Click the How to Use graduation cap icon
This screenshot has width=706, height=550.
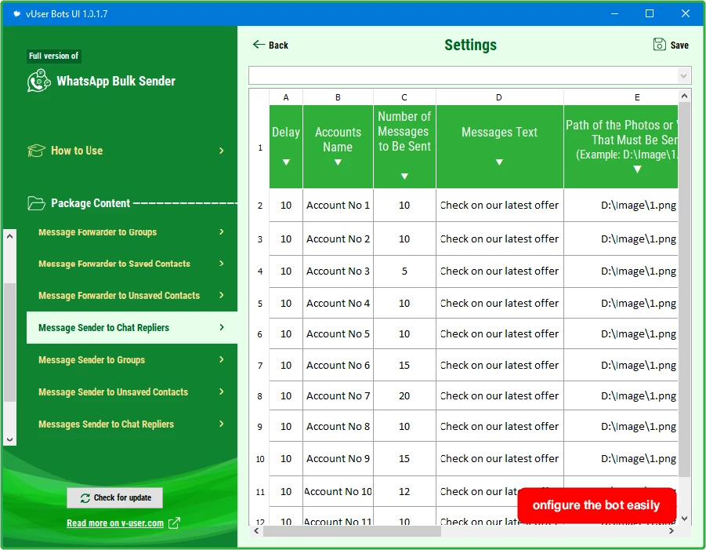click(x=36, y=151)
